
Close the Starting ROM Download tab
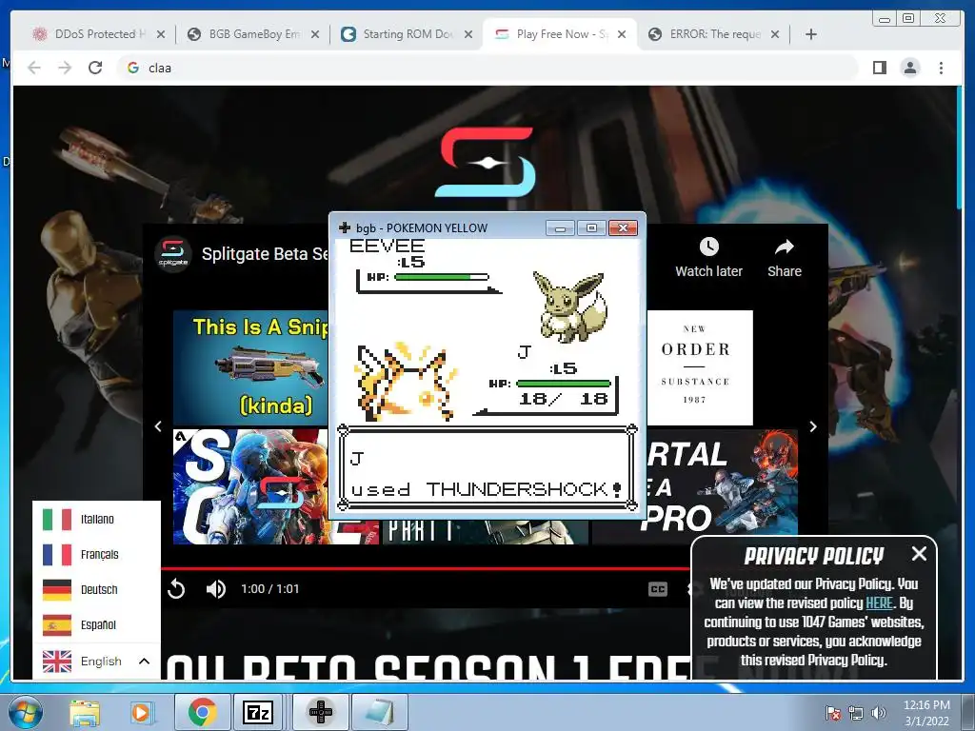tap(468, 34)
